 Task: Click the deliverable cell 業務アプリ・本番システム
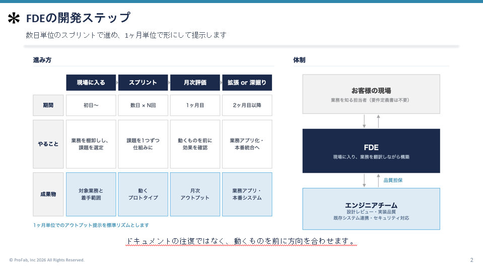247,194
